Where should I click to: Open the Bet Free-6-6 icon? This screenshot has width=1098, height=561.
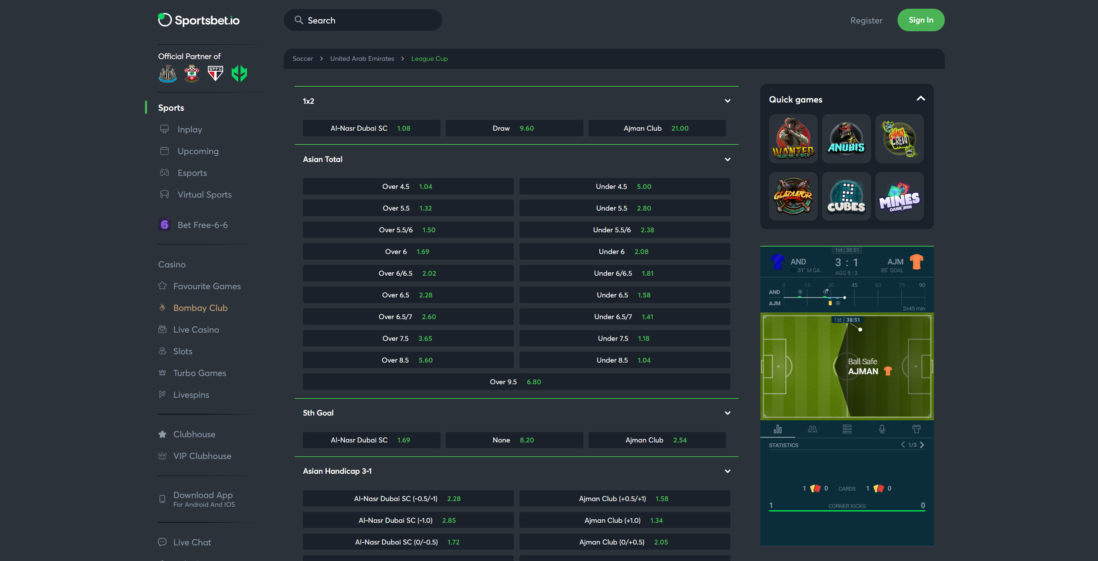pos(164,224)
